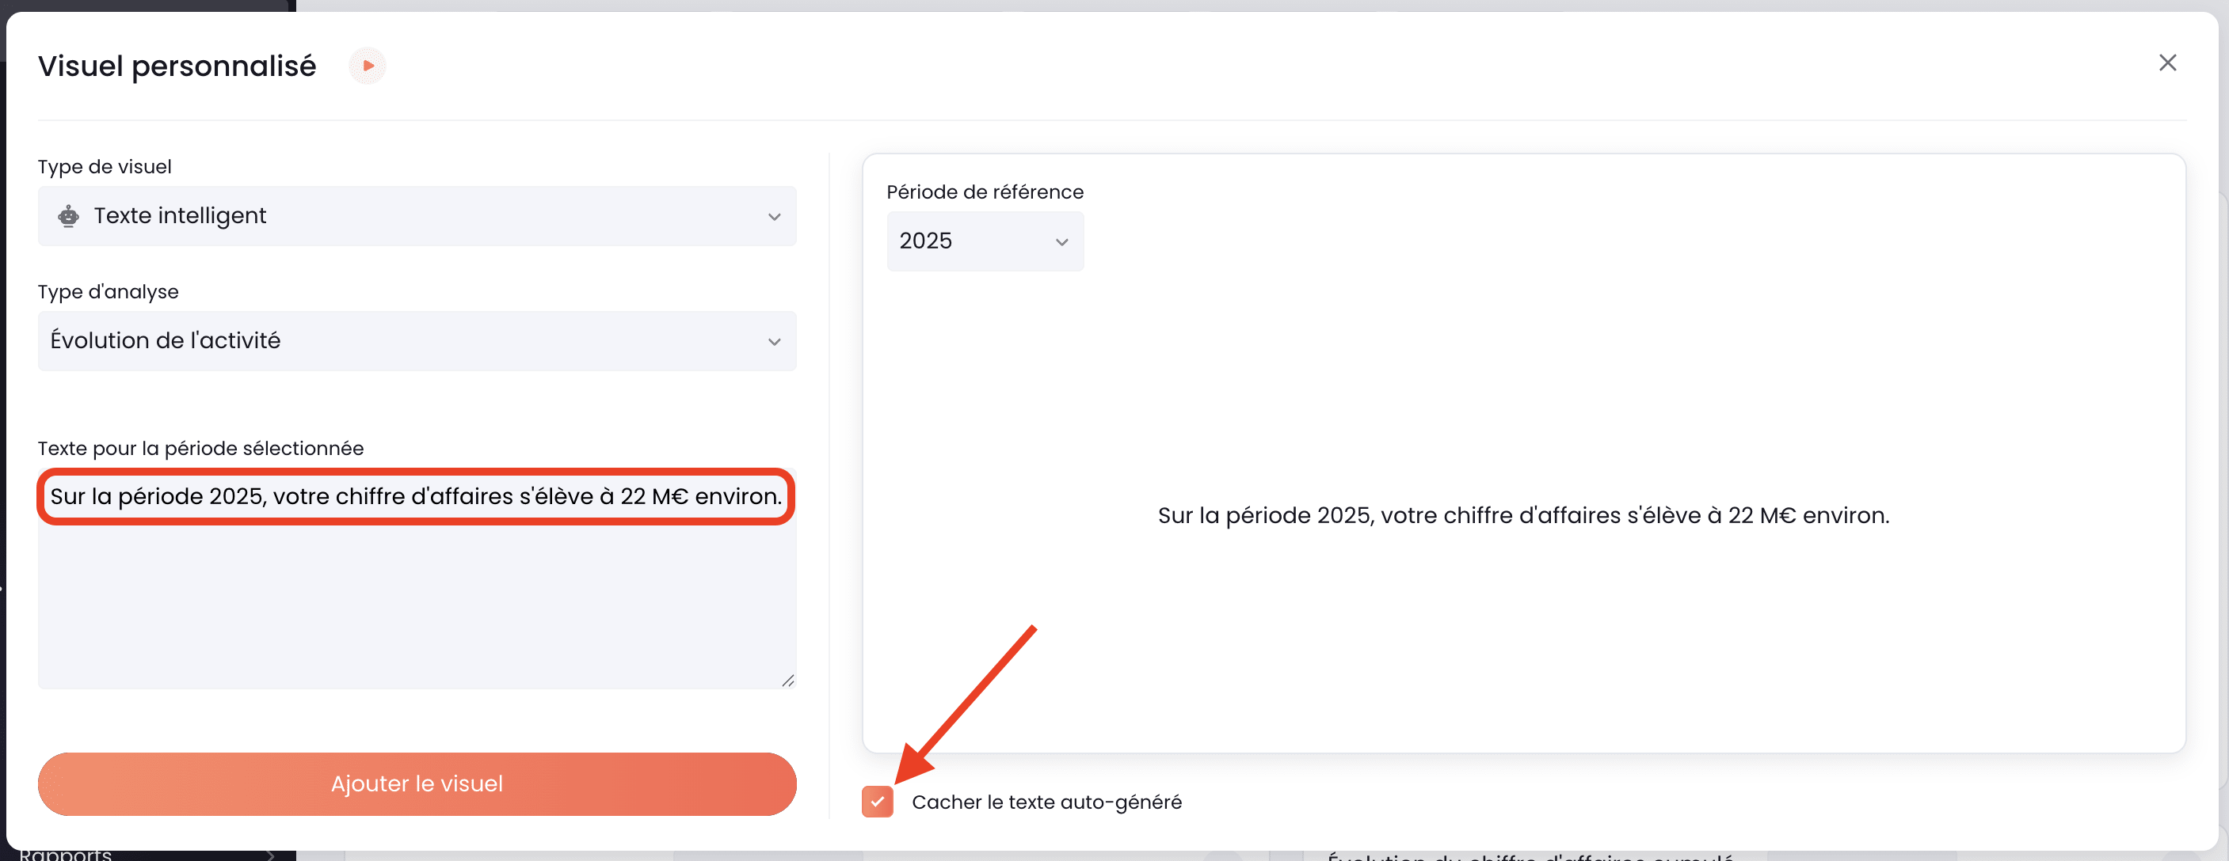Viewport: 2229px width, 861px height.
Task: Uncheck Cacher le texte auto-généré checkbox
Action: 877,802
